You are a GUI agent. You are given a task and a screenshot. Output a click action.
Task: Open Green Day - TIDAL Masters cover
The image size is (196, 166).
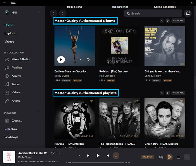165,118
